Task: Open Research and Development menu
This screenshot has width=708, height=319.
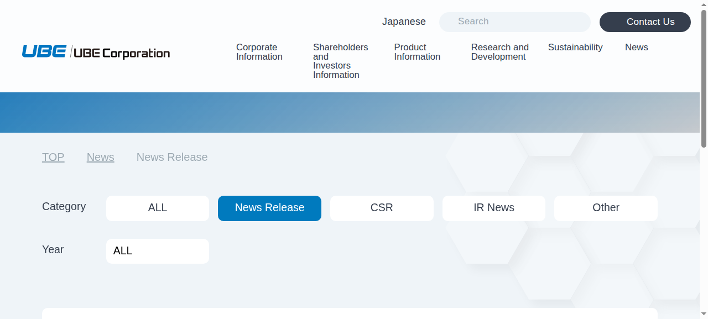Action: point(500,52)
